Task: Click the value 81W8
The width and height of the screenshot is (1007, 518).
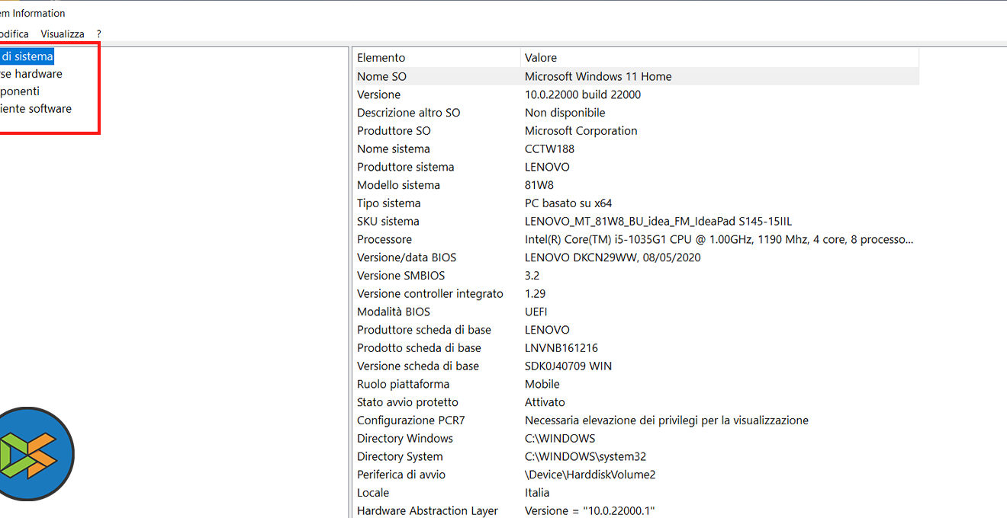Action: (539, 185)
